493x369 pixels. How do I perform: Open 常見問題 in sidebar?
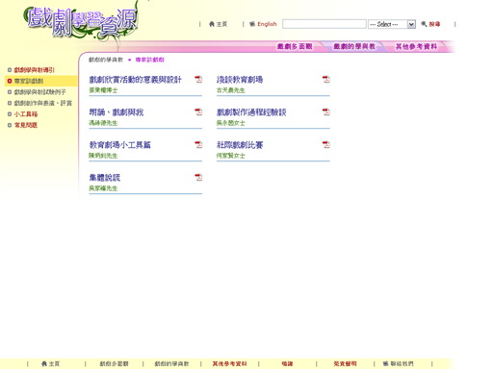(x=26, y=125)
